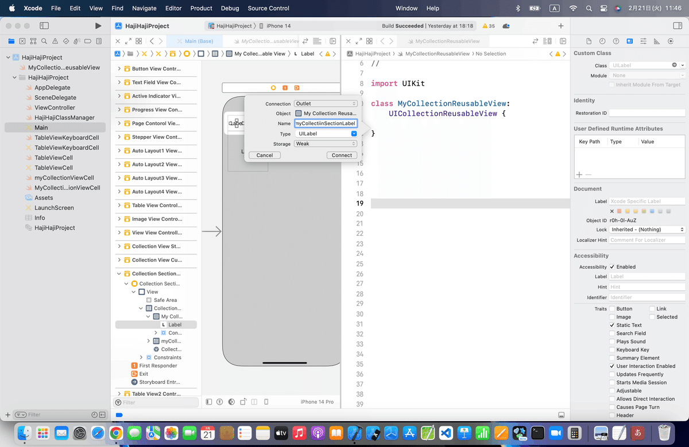Switch to the Main (Base) tab

pyautogui.click(x=195, y=41)
